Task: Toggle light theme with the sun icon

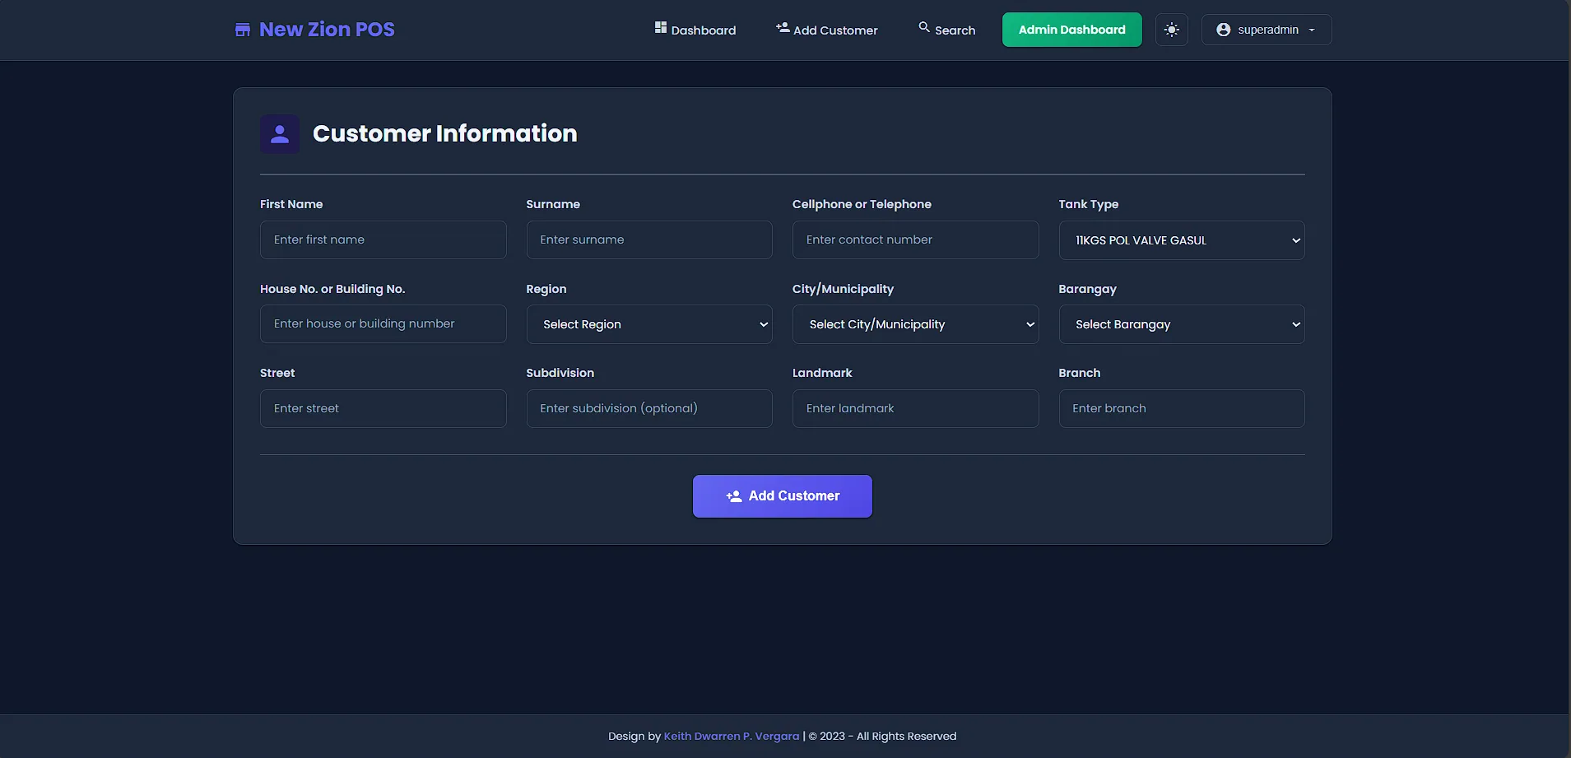Action: (1172, 30)
